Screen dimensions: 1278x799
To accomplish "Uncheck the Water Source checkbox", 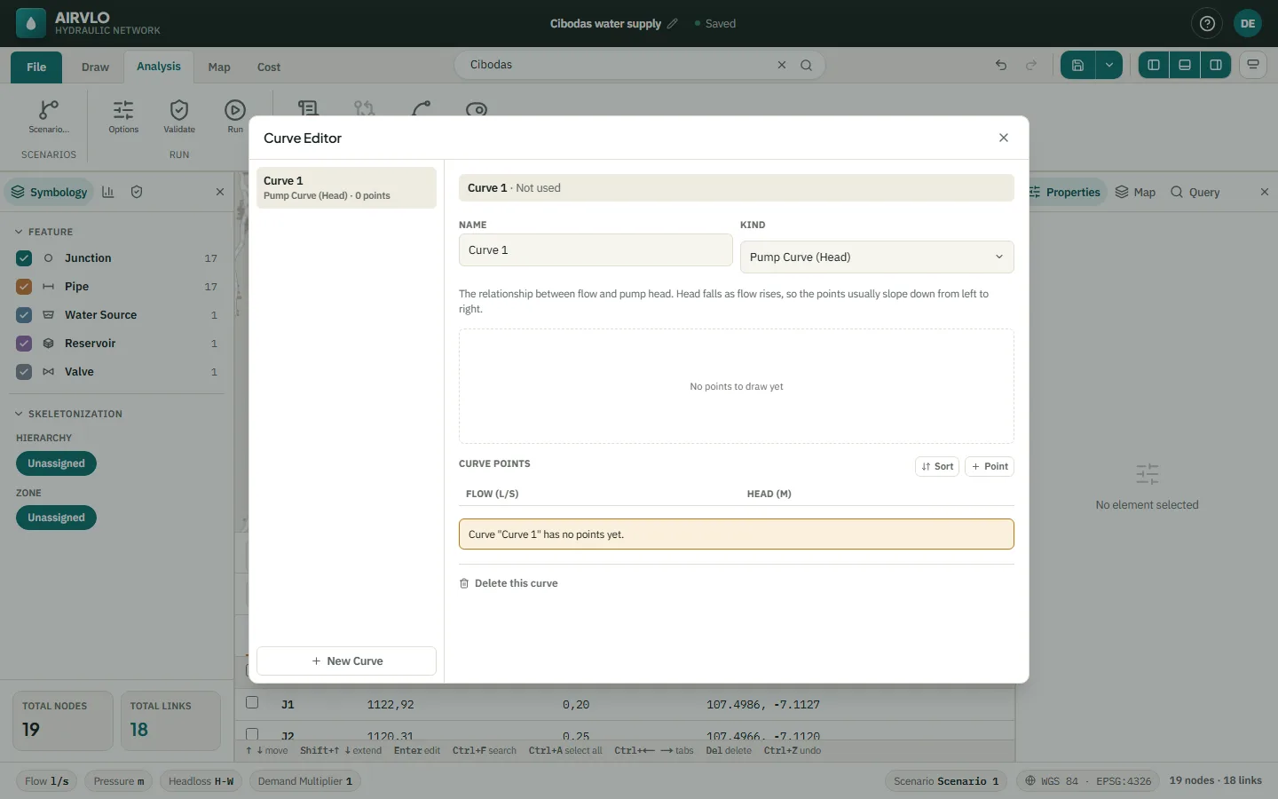I will tap(24, 315).
